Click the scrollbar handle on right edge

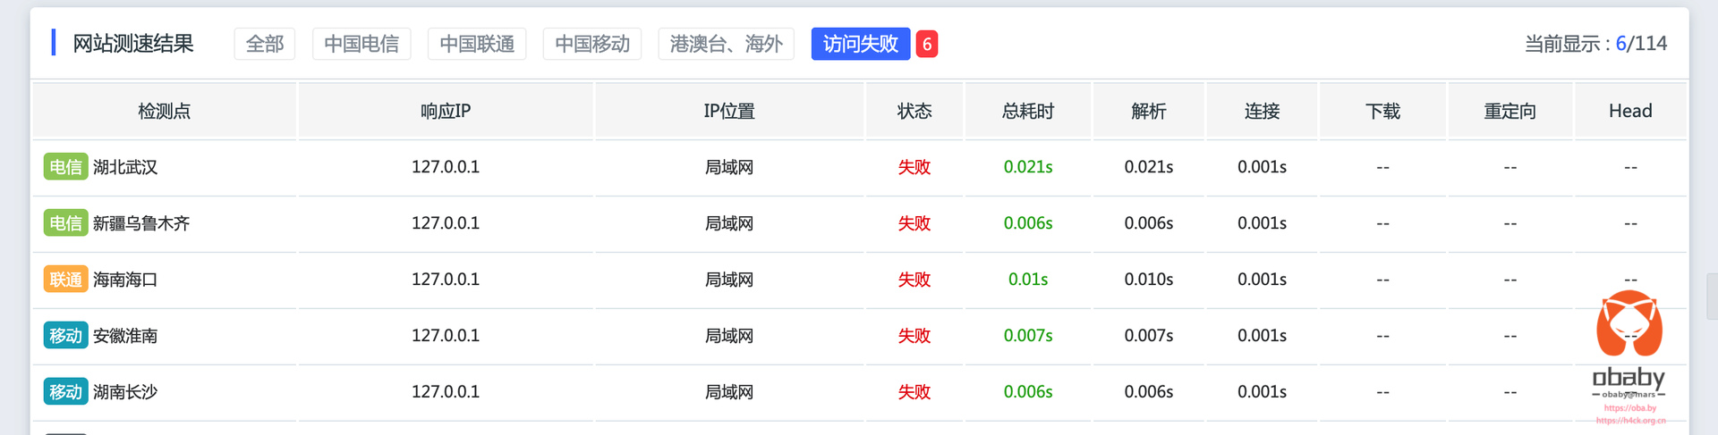1712,296
